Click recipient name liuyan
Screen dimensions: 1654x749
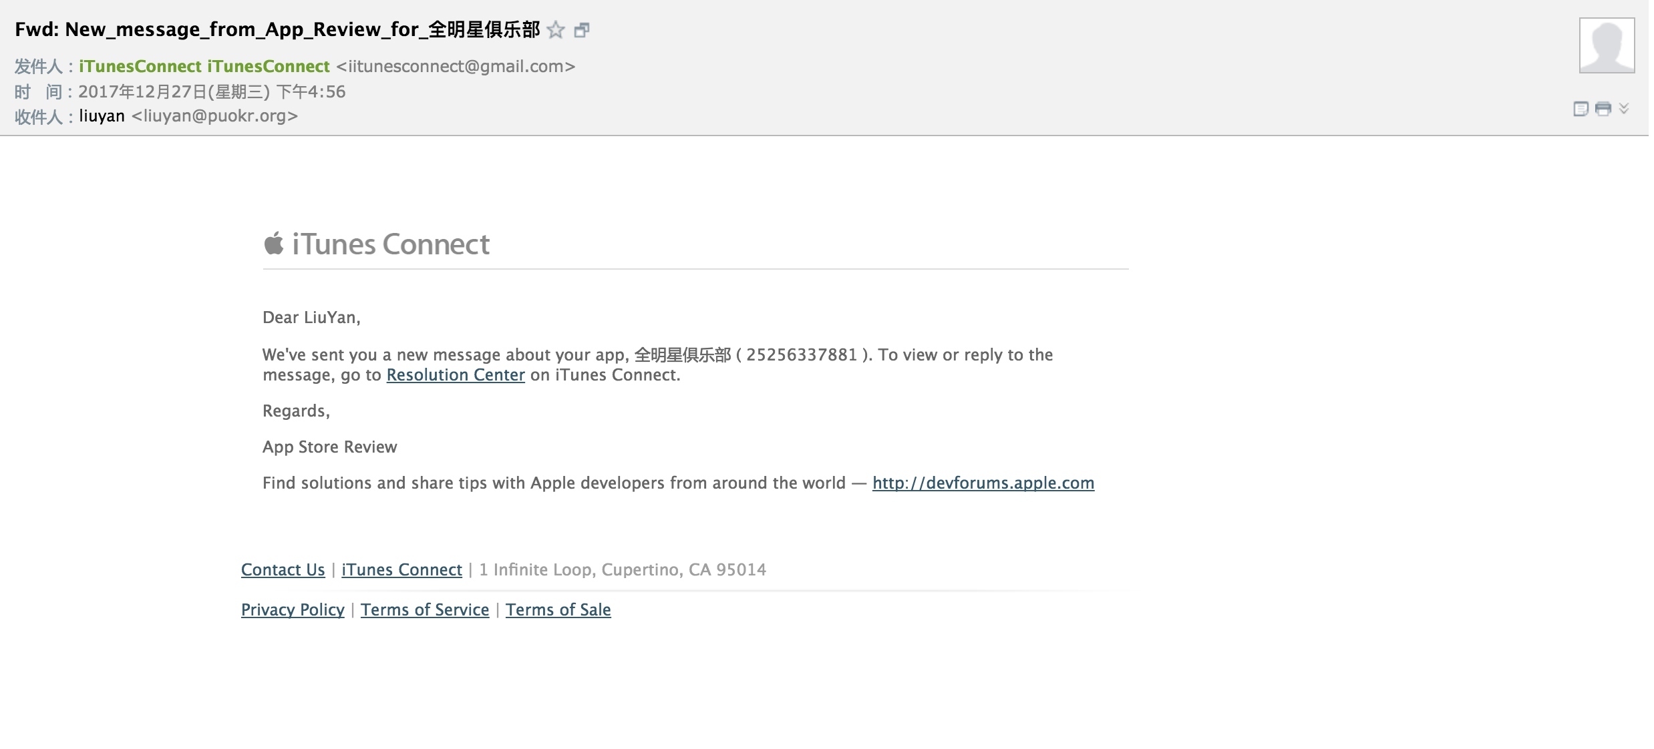pos(102,116)
